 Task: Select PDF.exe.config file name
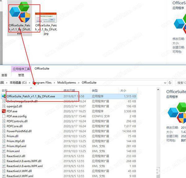pyautogui.click(x=17, y=116)
